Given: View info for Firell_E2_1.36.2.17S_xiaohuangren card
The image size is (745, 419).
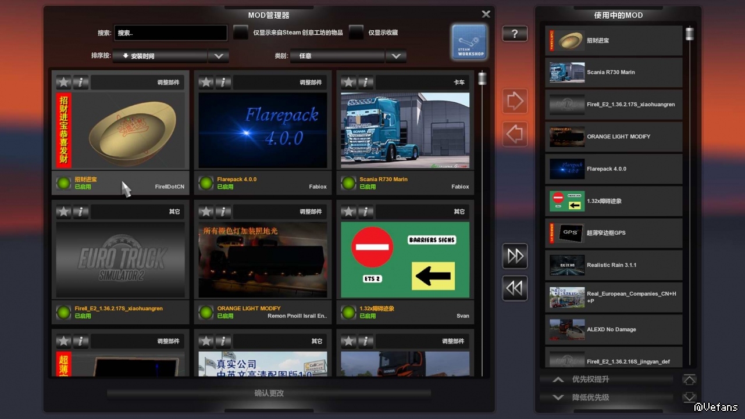Looking at the screenshot, I should tap(81, 212).
